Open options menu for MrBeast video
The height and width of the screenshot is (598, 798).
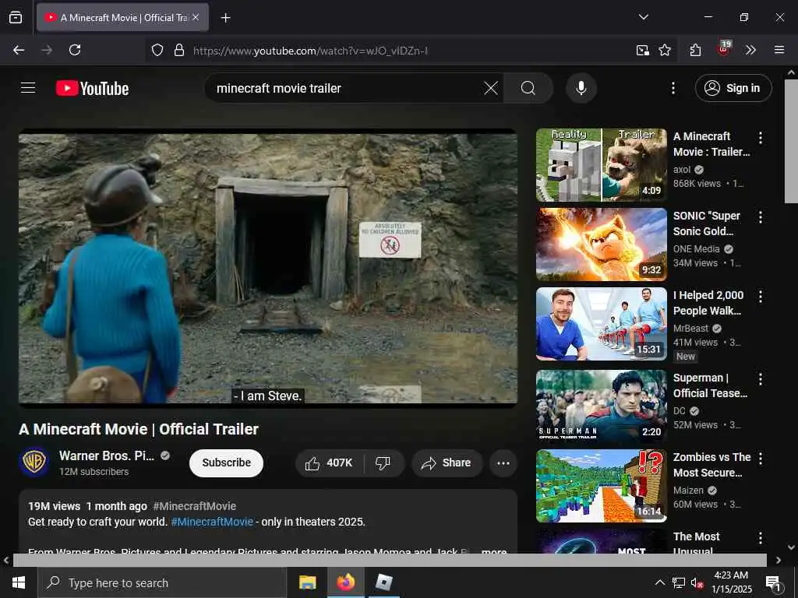coord(760,297)
